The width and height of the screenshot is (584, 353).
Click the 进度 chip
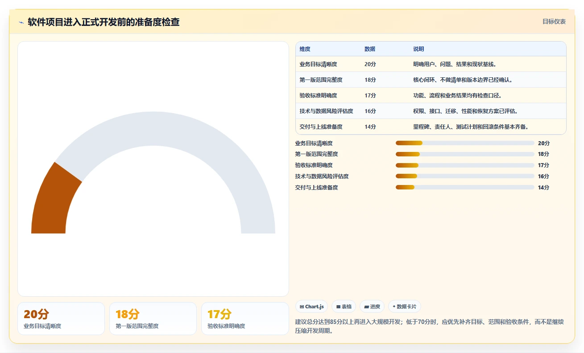point(372,307)
